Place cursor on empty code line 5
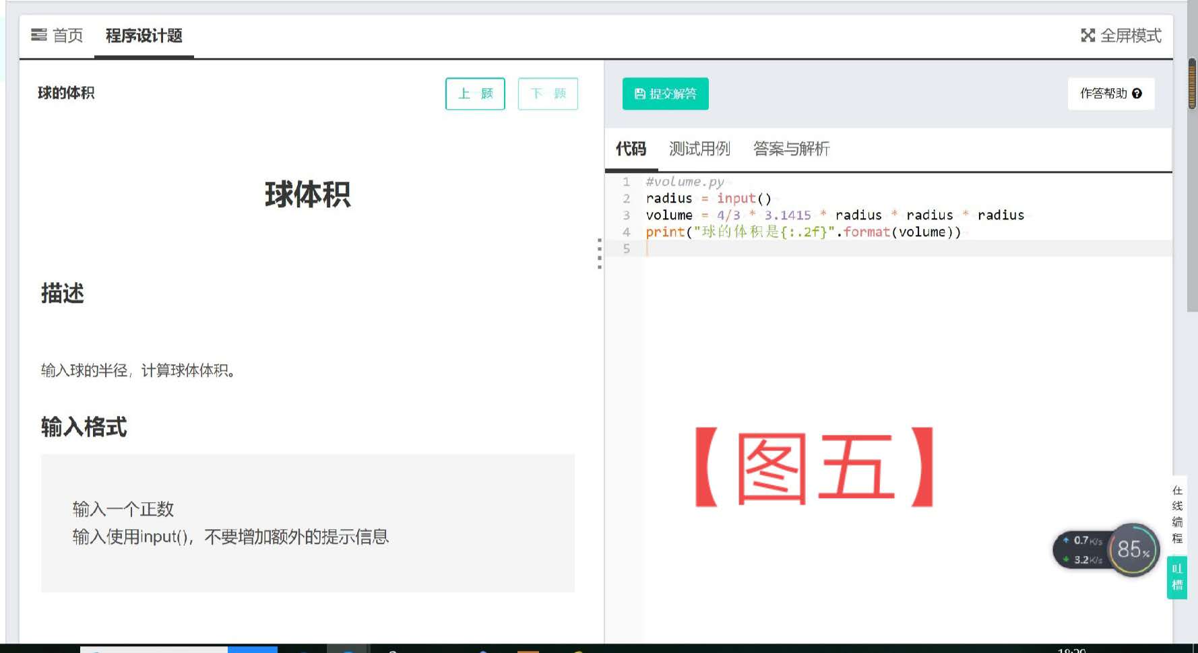 [908, 249]
